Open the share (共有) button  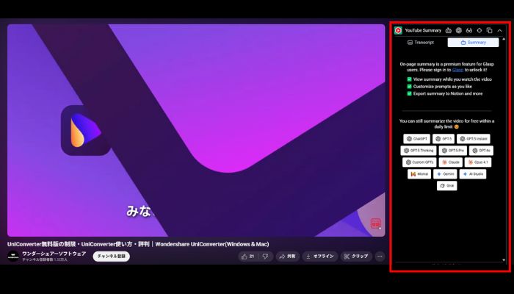pos(288,257)
